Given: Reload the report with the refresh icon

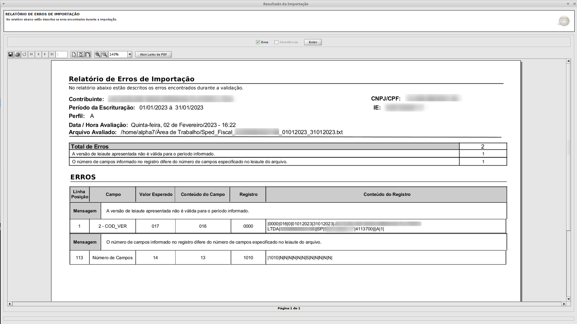Looking at the screenshot, I should point(24,54).
